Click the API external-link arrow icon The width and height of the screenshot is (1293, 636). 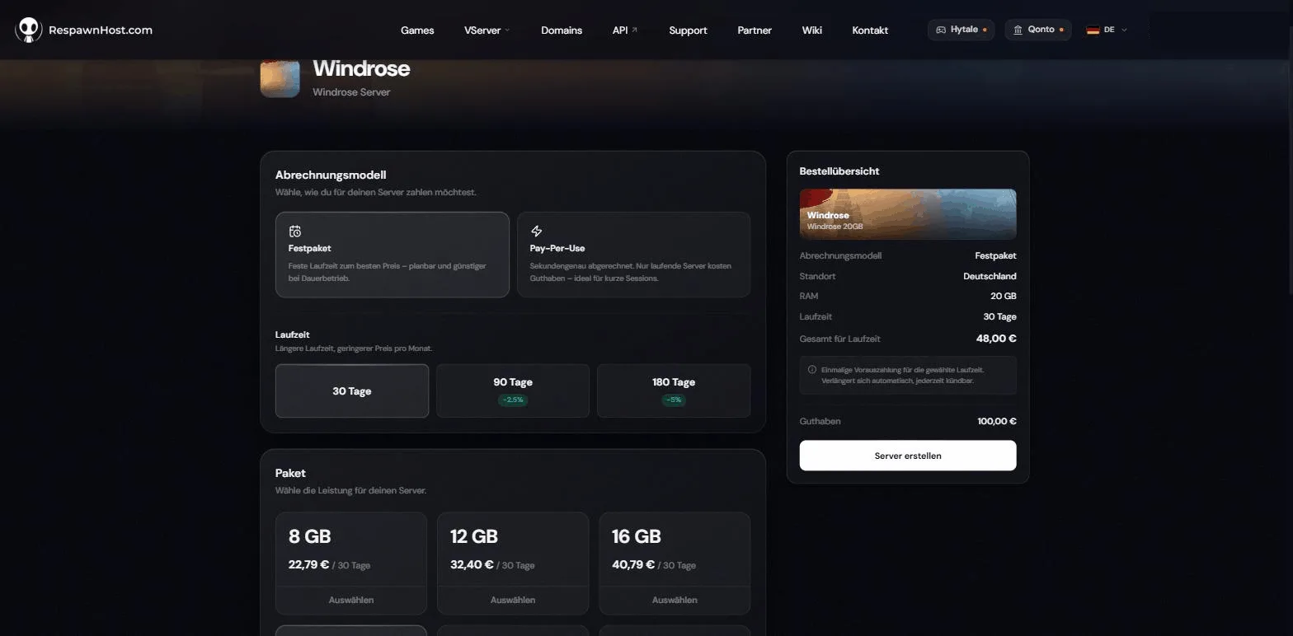click(x=635, y=30)
